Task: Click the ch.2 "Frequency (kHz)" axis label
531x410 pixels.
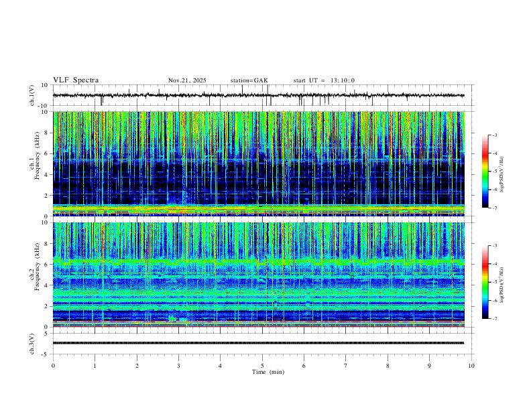Action: pyautogui.click(x=38, y=267)
